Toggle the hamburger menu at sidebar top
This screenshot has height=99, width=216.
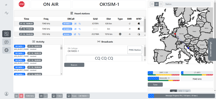(x=6, y=5)
